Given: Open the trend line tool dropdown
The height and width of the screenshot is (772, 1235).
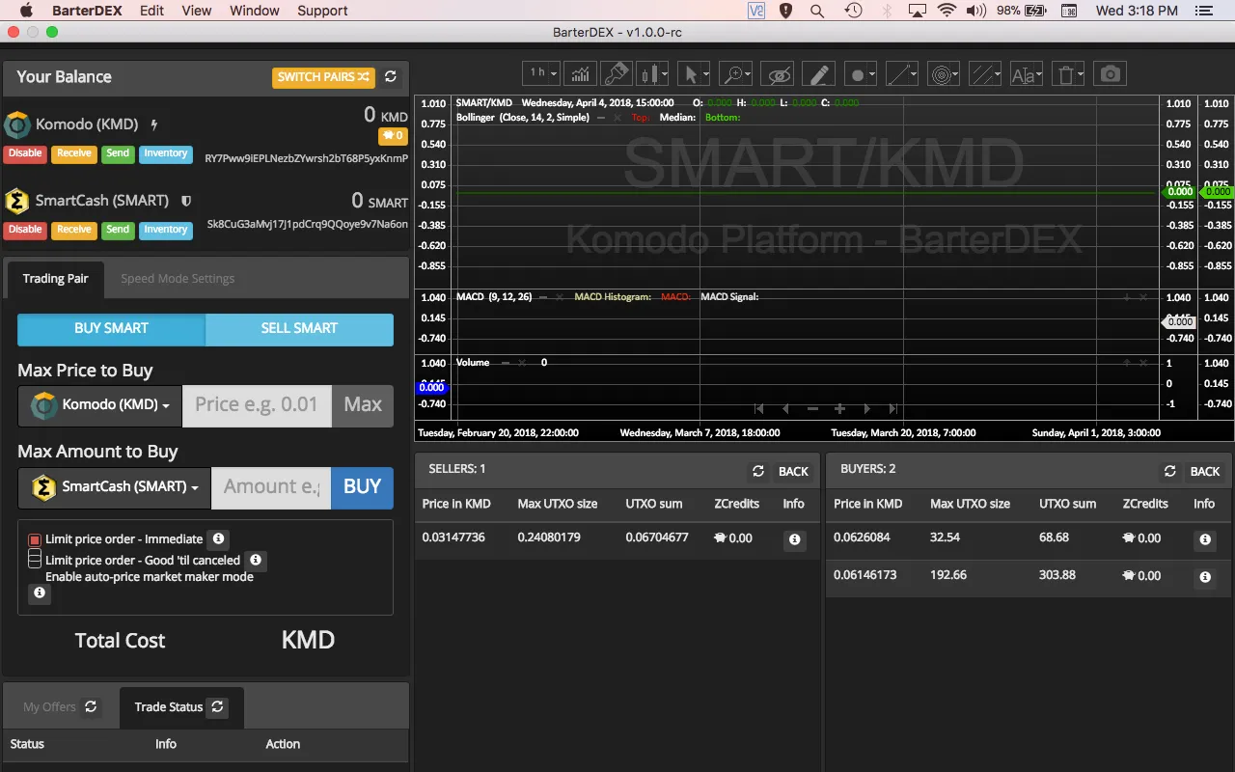Looking at the screenshot, I should pos(901,73).
